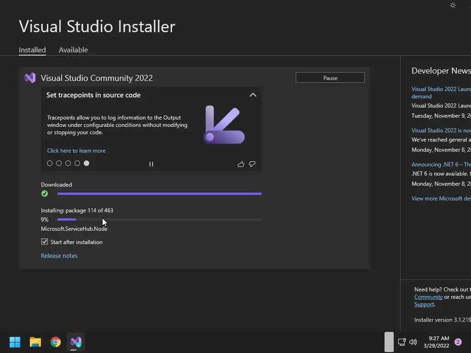Select fifth tip slide dot
This screenshot has width=471, height=353.
coord(86,163)
